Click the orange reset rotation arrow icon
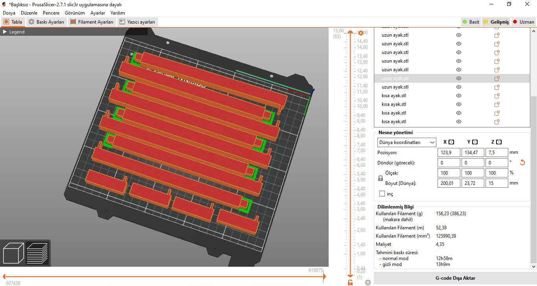 tap(522, 162)
